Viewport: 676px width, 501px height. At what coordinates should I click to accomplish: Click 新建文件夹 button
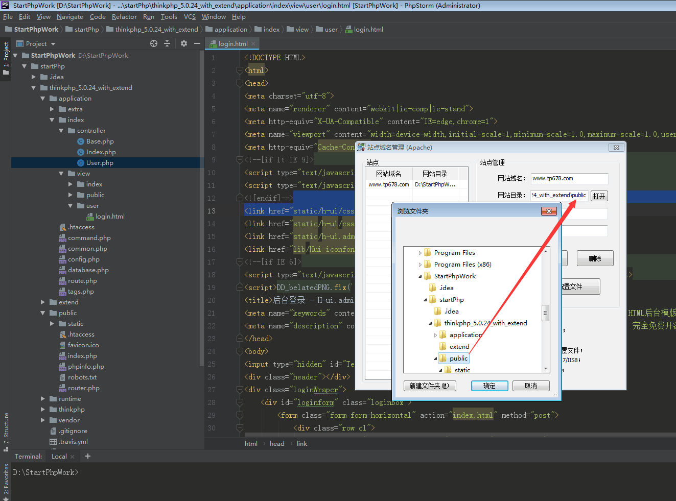[x=429, y=386]
